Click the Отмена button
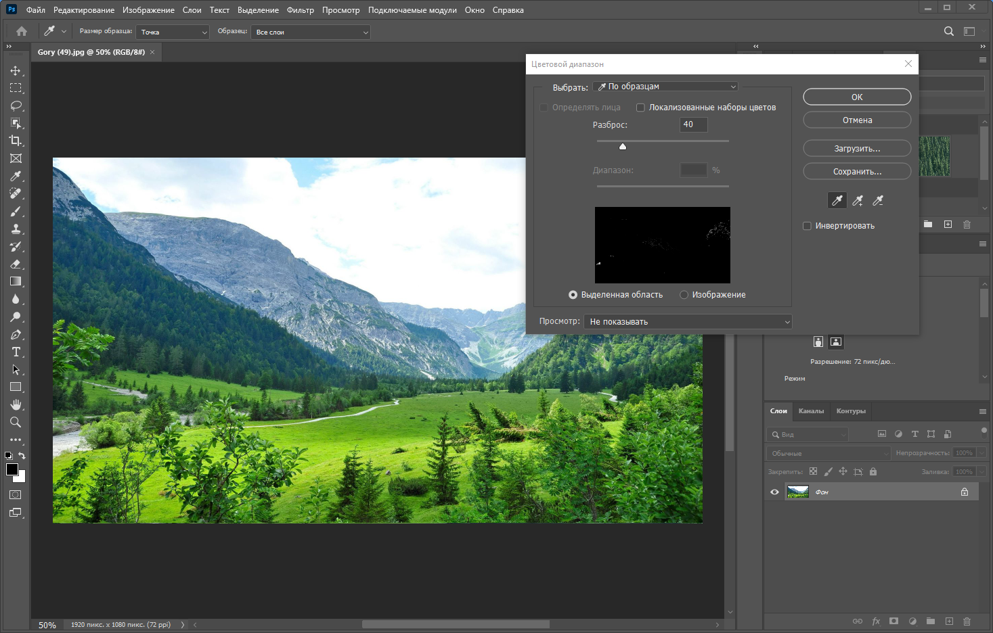 click(x=857, y=120)
